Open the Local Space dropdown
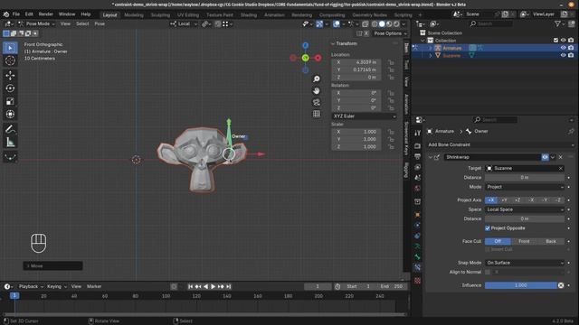The image size is (579, 325). [x=525, y=209]
